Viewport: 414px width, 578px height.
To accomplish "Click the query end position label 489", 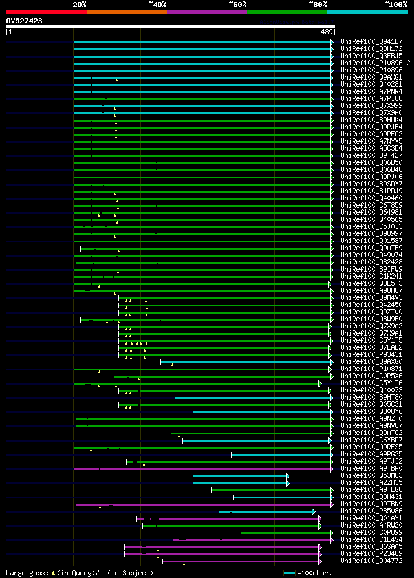I will pos(327,32).
